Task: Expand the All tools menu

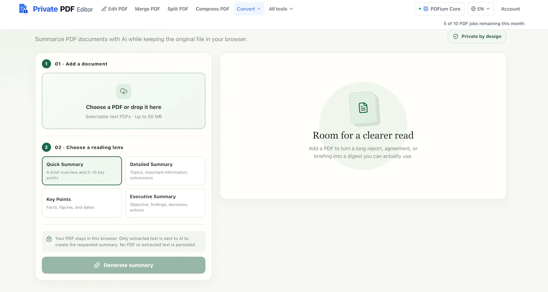Action: 281,9
